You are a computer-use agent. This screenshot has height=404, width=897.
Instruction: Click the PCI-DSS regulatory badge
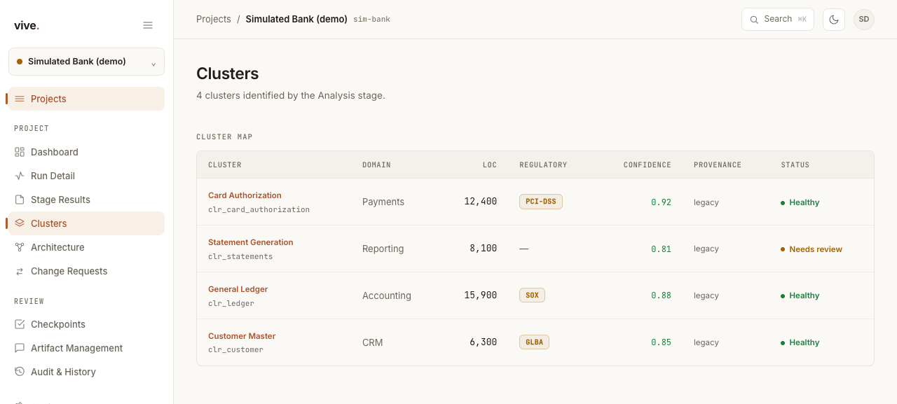pyautogui.click(x=541, y=202)
